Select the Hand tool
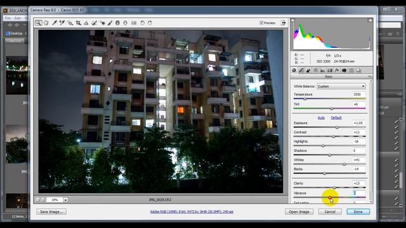Screen dimensions: 406x228 coord(46,23)
